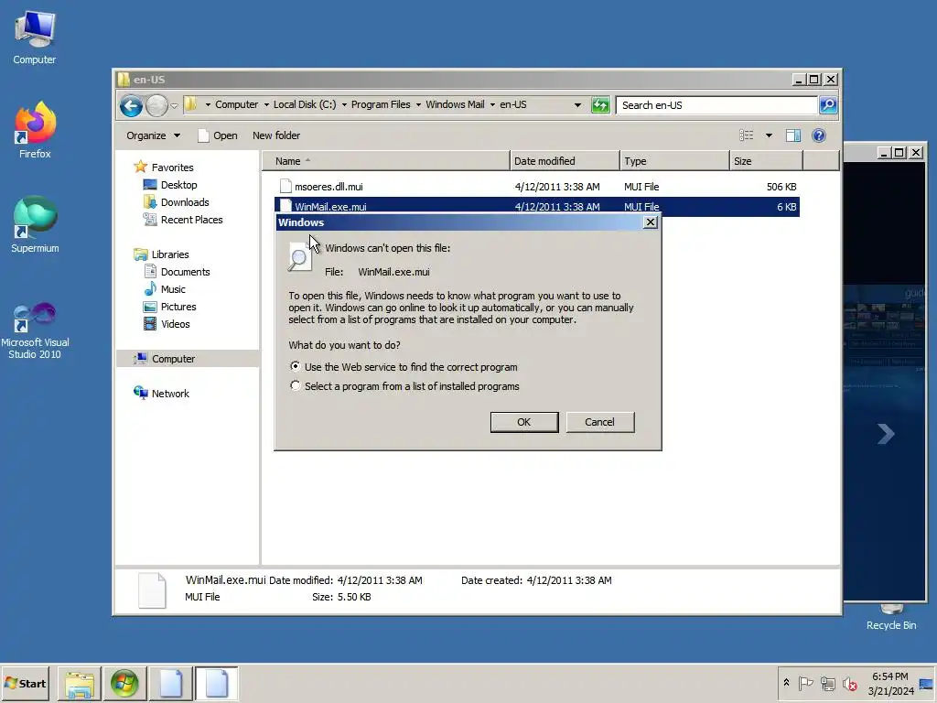Open Action Center flag tray icon
The height and width of the screenshot is (703, 937).
[x=805, y=683]
